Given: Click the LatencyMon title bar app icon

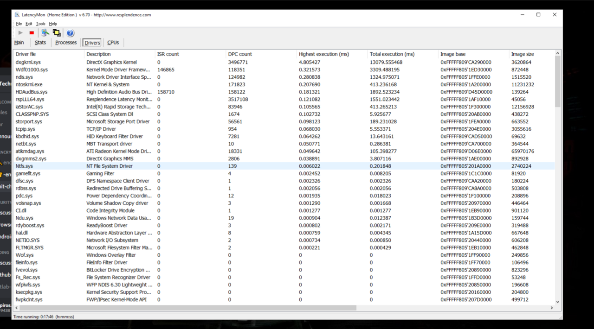Looking at the screenshot, I should coord(17,15).
